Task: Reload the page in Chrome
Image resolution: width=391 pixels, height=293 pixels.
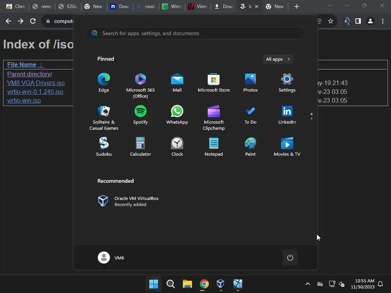Action: pos(33,21)
